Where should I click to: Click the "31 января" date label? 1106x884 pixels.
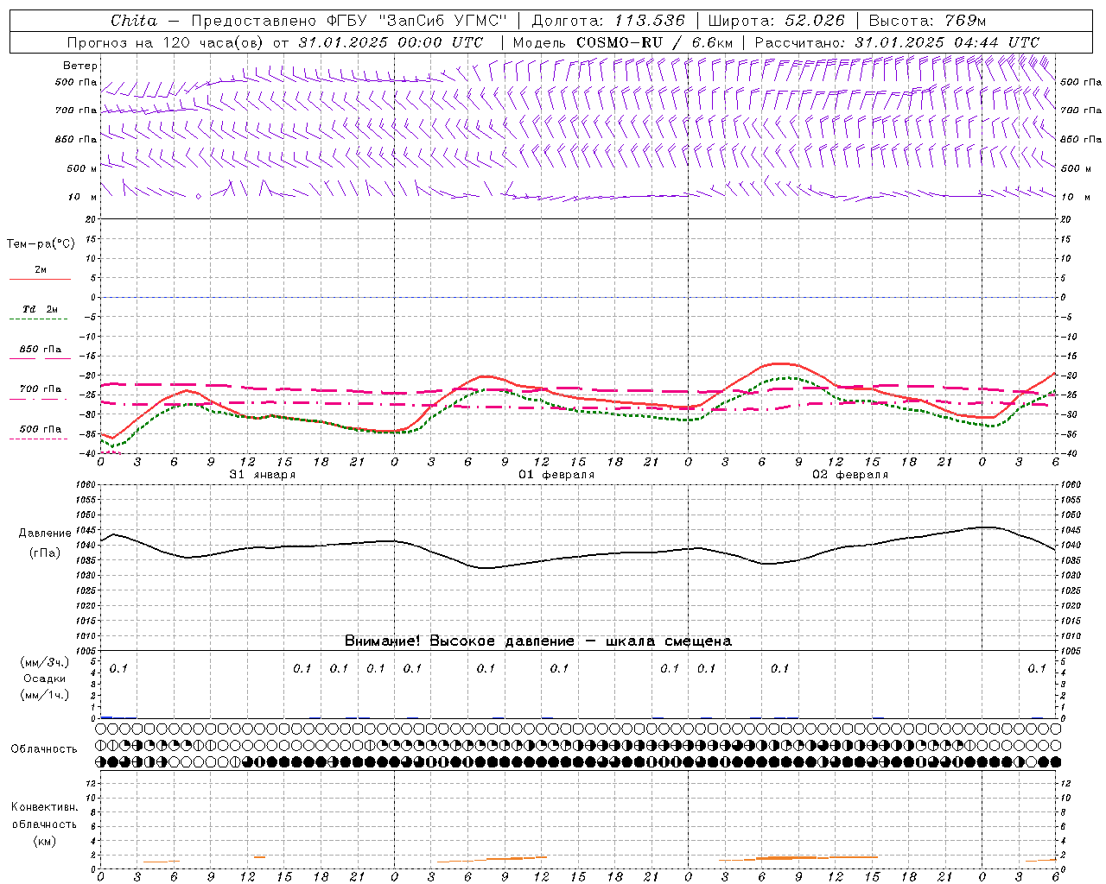coord(263,475)
